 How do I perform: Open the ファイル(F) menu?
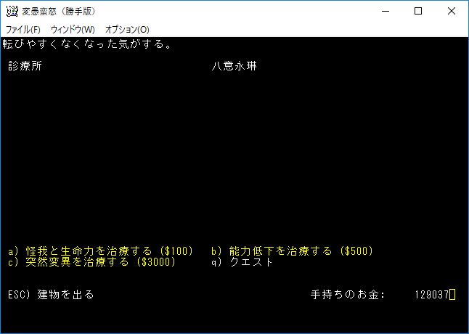tap(23, 30)
